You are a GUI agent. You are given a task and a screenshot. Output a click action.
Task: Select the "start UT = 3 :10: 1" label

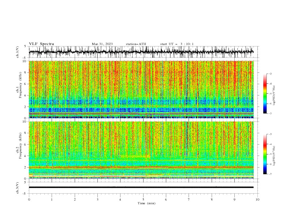click(x=177, y=44)
